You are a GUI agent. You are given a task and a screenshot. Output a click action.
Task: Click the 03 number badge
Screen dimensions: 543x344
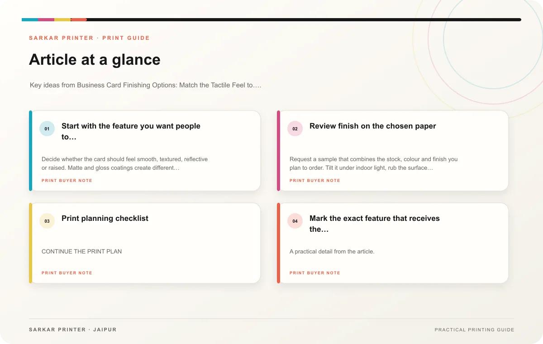click(47, 221)
